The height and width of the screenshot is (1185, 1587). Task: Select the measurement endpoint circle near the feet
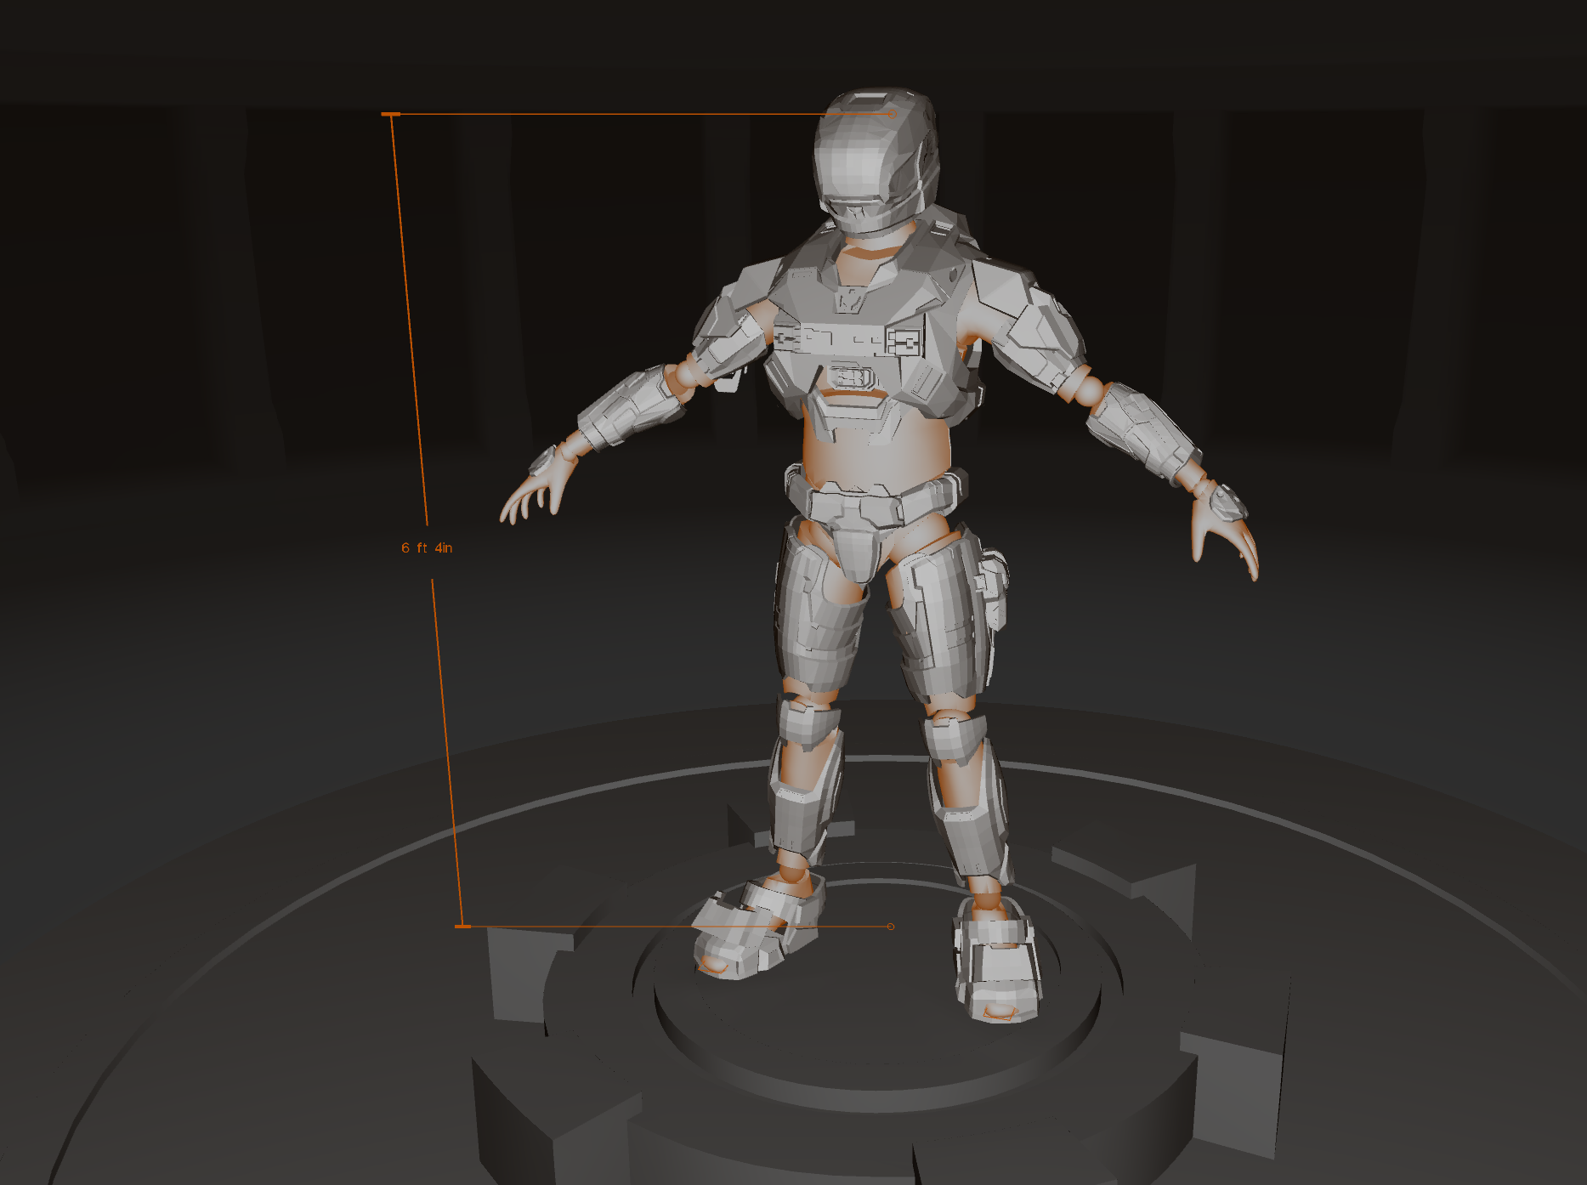click(890, 927)
